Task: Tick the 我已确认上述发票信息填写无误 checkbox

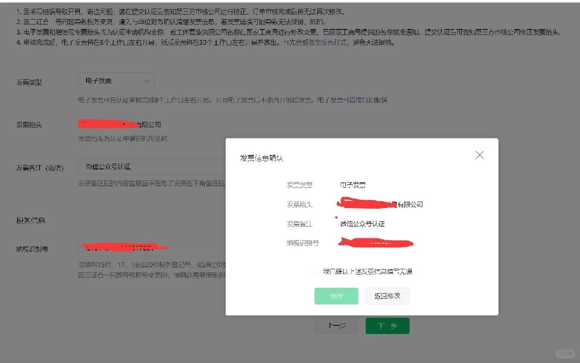Action: click(315, 272)
